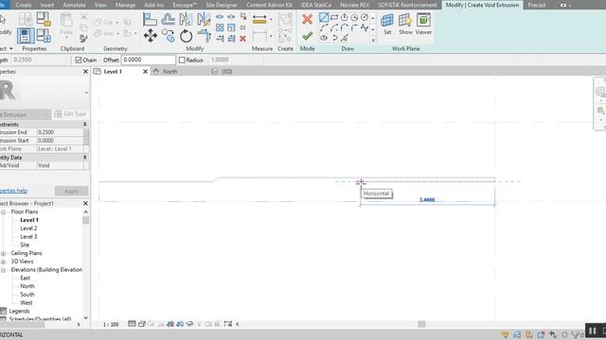Select the Ellipse draw tool

(324, 38)
